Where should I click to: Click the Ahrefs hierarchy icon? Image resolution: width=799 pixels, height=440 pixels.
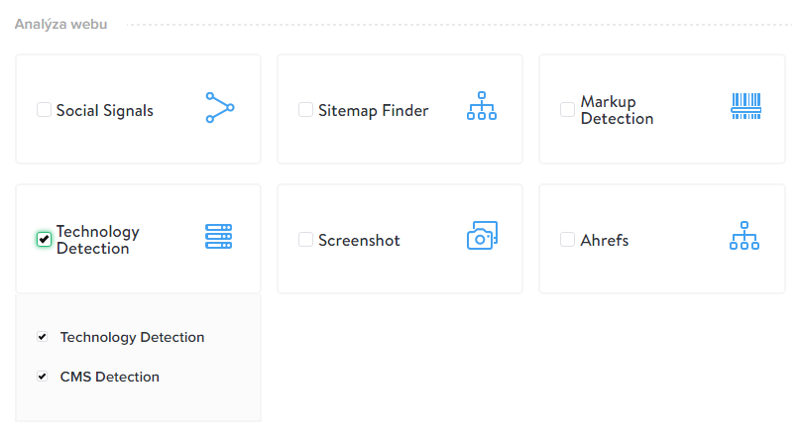[x=743, y=235]
